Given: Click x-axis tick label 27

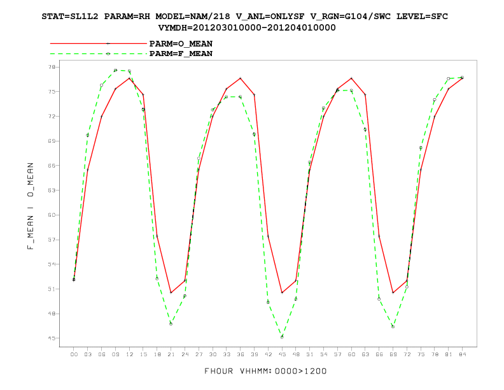Looking at the screenshot, I should pos(199,354).
